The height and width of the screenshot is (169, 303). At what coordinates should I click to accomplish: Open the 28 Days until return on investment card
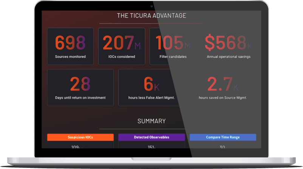click(80, 88)
